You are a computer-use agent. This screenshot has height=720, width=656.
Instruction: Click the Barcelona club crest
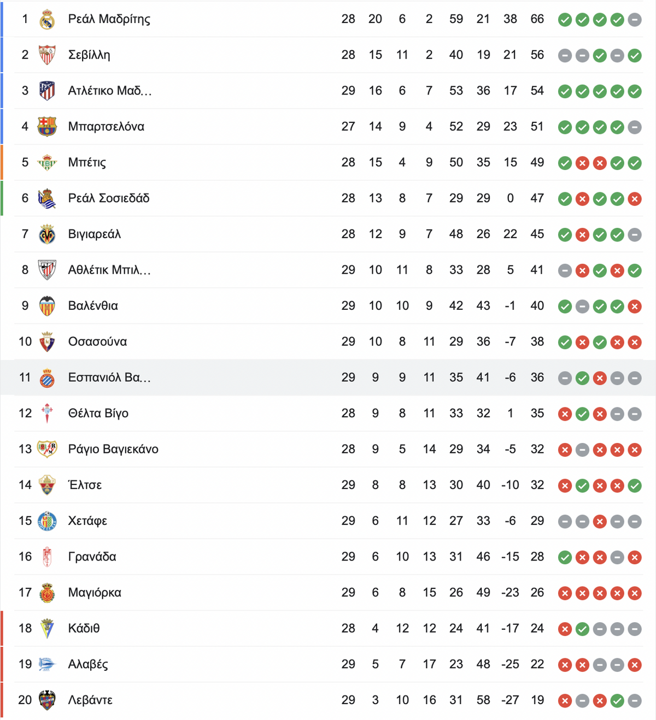click(x=47, y=127)
